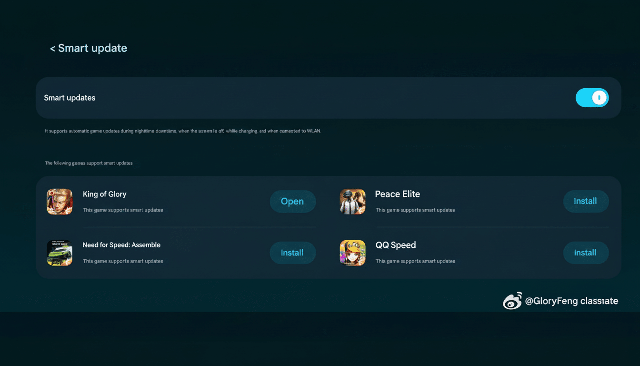Click the Need for Speed: Assemble icon

coord(60,253)
